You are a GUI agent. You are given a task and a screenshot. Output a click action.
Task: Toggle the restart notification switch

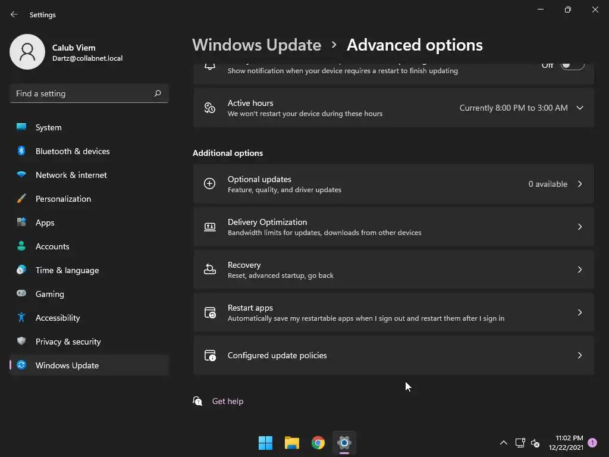(x=573, y=65)
